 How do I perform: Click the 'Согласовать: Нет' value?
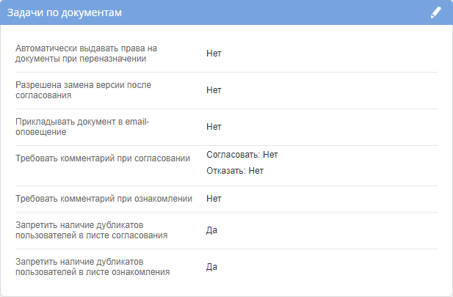(242, 155)
